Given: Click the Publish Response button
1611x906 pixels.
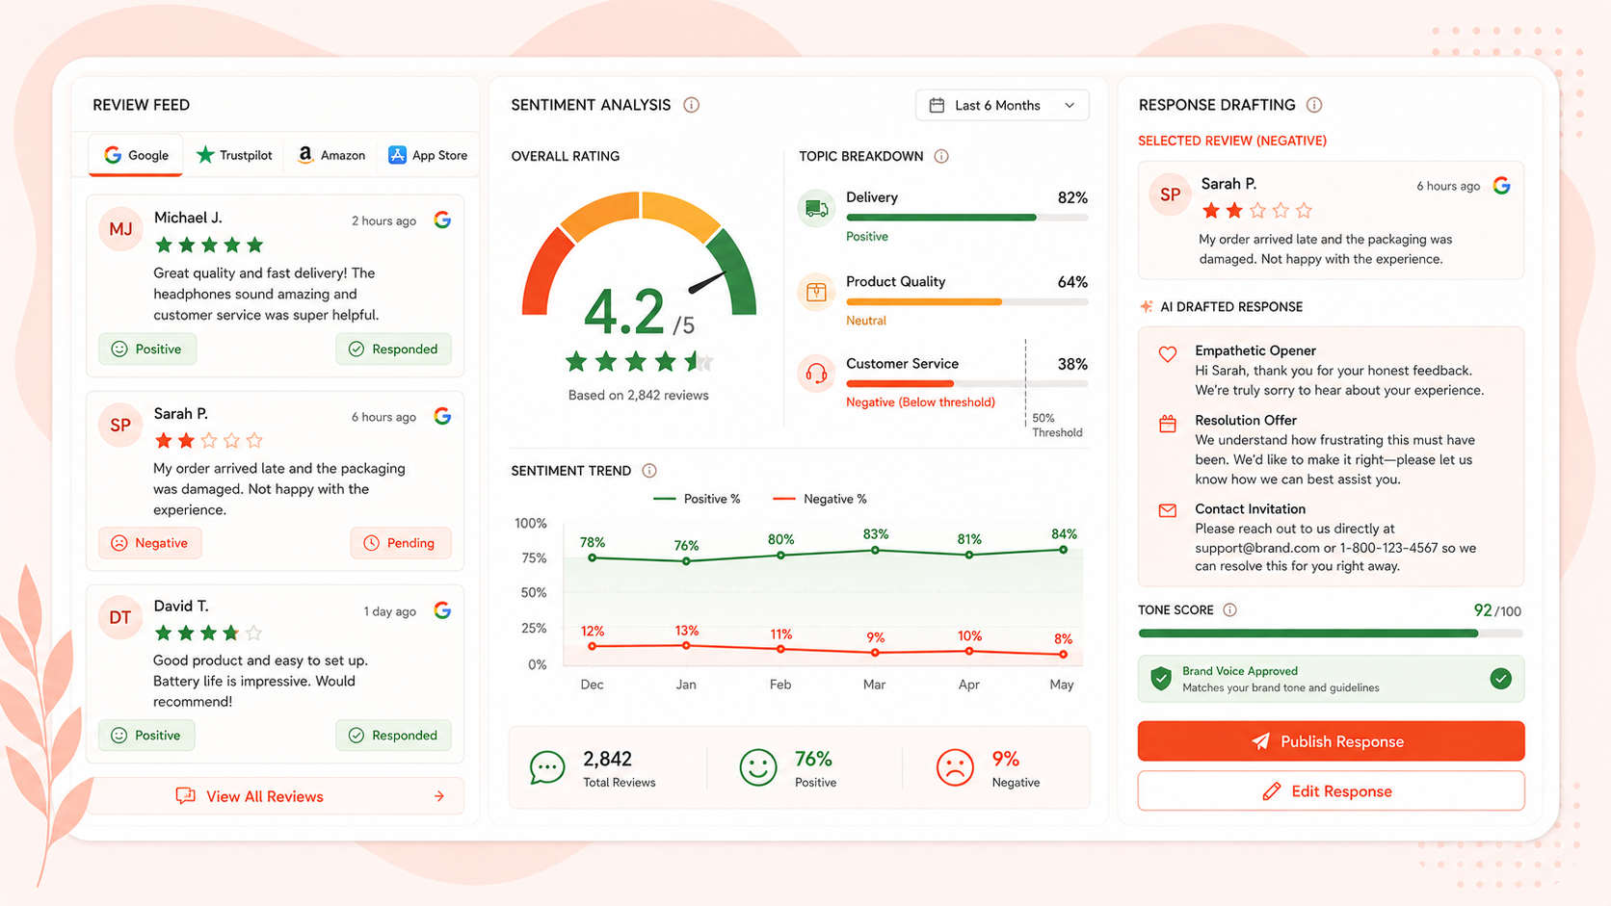Looking at the screenshot, I should click(x=1331, y=741).
